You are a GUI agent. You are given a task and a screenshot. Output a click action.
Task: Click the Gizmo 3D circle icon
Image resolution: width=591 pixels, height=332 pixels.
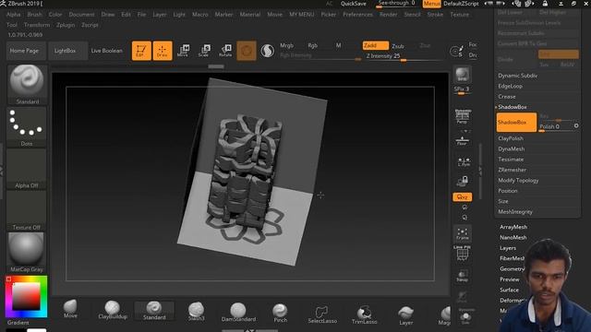point(247,51)
